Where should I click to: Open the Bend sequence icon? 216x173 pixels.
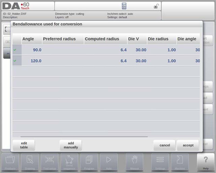(x=69, y=161)
